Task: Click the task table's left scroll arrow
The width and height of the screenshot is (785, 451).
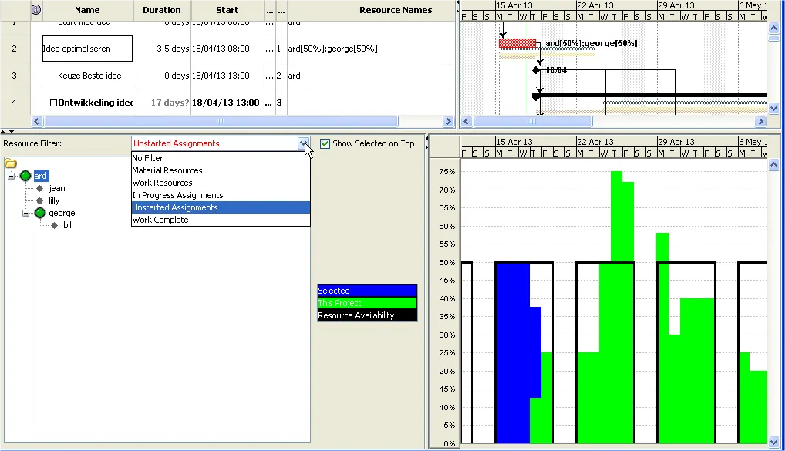Action: (x=36, y=121)
